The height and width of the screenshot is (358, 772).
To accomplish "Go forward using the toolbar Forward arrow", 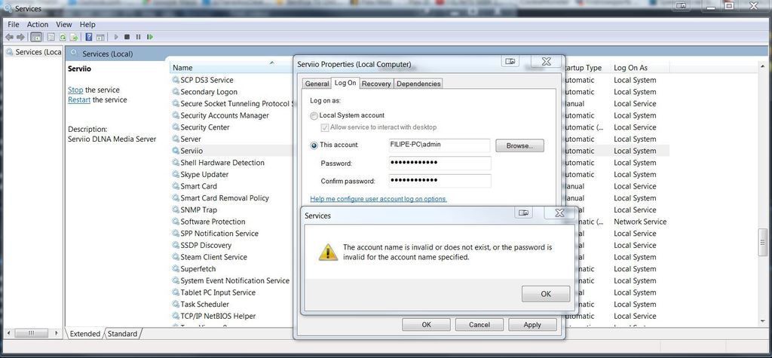I will [20, 37].
